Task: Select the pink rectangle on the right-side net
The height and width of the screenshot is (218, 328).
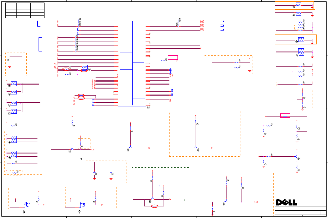Action: [x=285, y=116]
